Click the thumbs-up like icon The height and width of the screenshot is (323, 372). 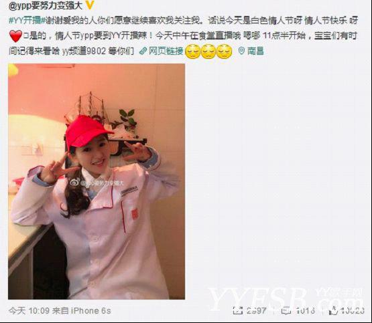pos(334,310)
